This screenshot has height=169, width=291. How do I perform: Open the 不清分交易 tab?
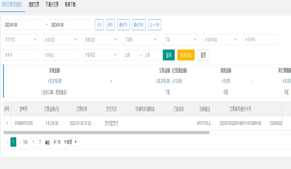[52, 5]
